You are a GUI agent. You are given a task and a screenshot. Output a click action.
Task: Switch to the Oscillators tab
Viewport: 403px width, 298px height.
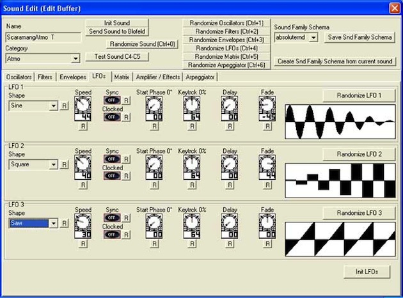coord(19,77)
